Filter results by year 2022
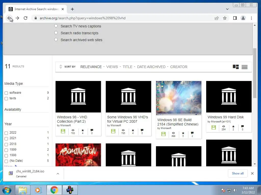This screenshot has height=195, width=261. 6,133
